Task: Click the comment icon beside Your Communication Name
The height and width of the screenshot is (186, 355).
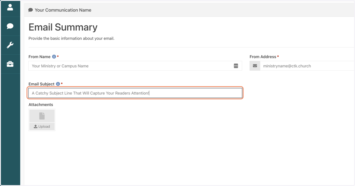Action: click(x=30, y=10)
